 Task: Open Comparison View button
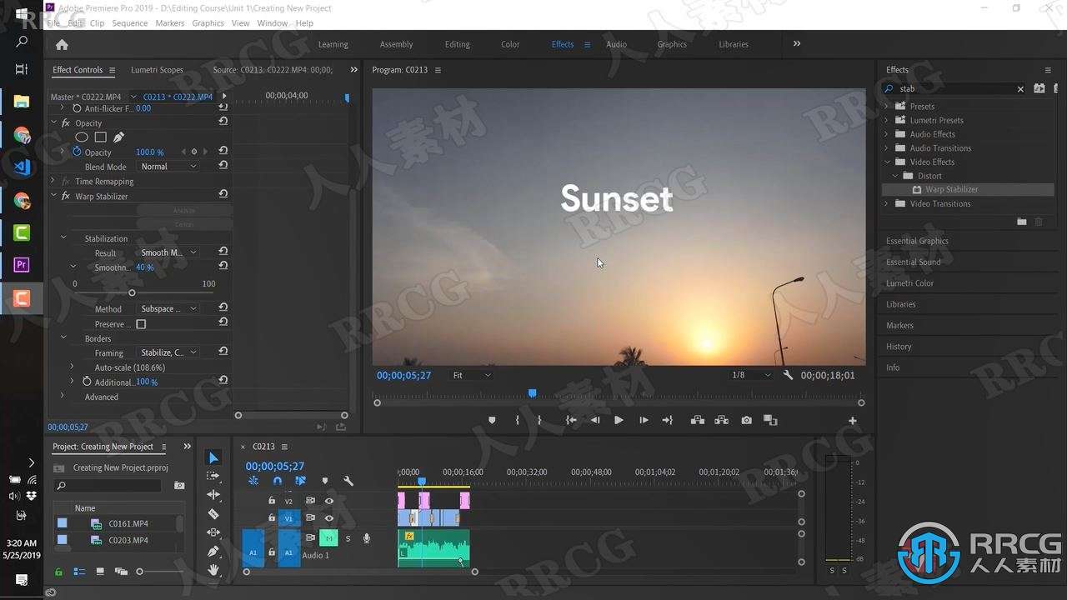click(x=770, y=421)
